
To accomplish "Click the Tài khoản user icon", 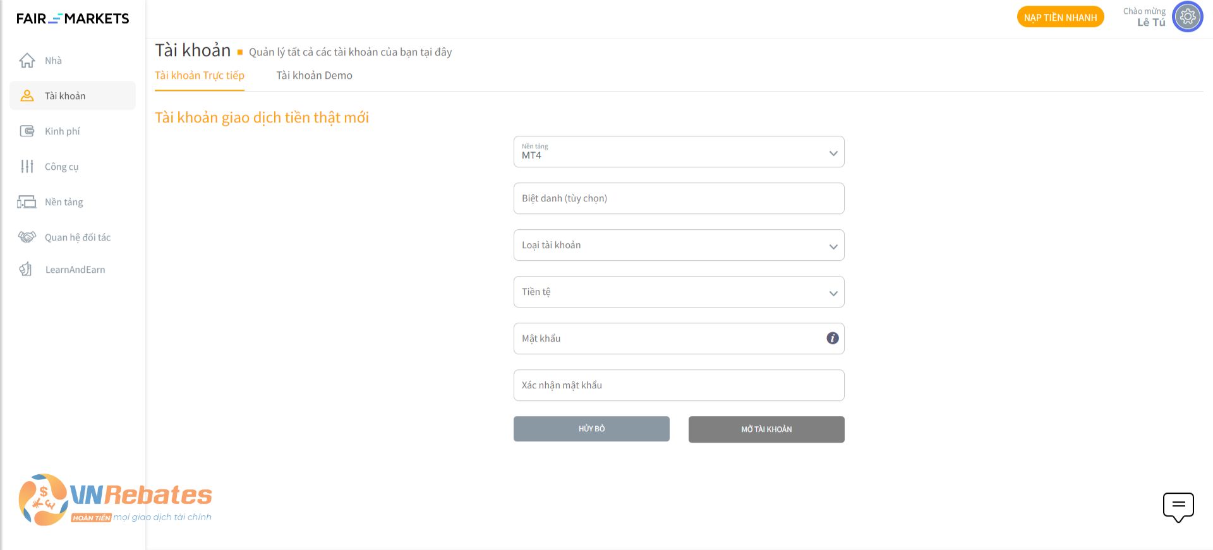I will coord(27,96).
